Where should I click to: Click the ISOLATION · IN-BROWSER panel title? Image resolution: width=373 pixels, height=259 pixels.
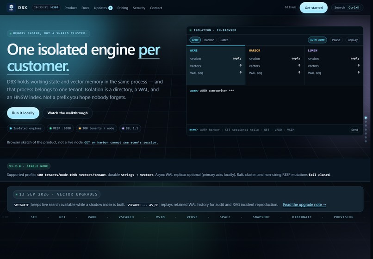(215, 30)
